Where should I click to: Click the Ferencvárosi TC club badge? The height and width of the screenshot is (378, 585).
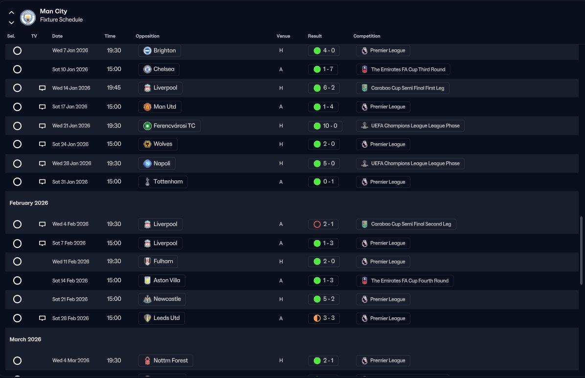(147, 126)
